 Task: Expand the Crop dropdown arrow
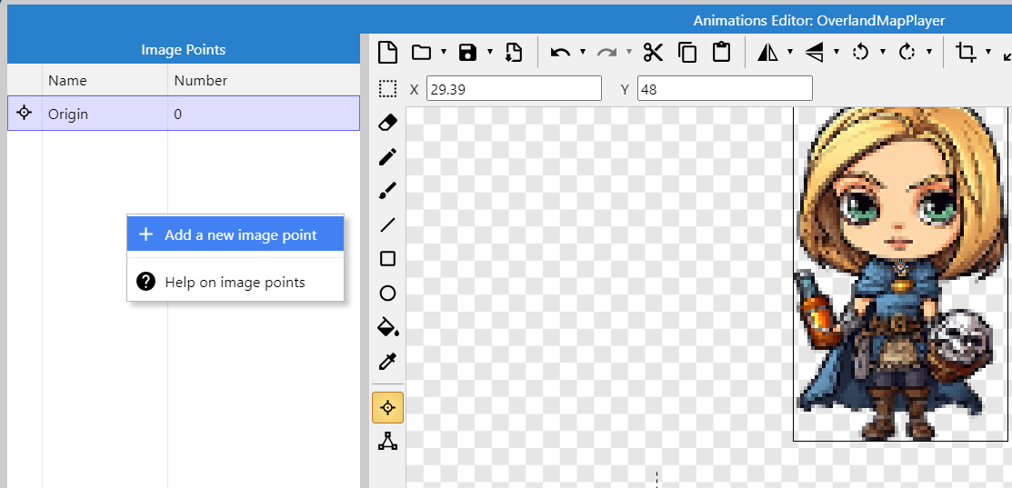988,52
